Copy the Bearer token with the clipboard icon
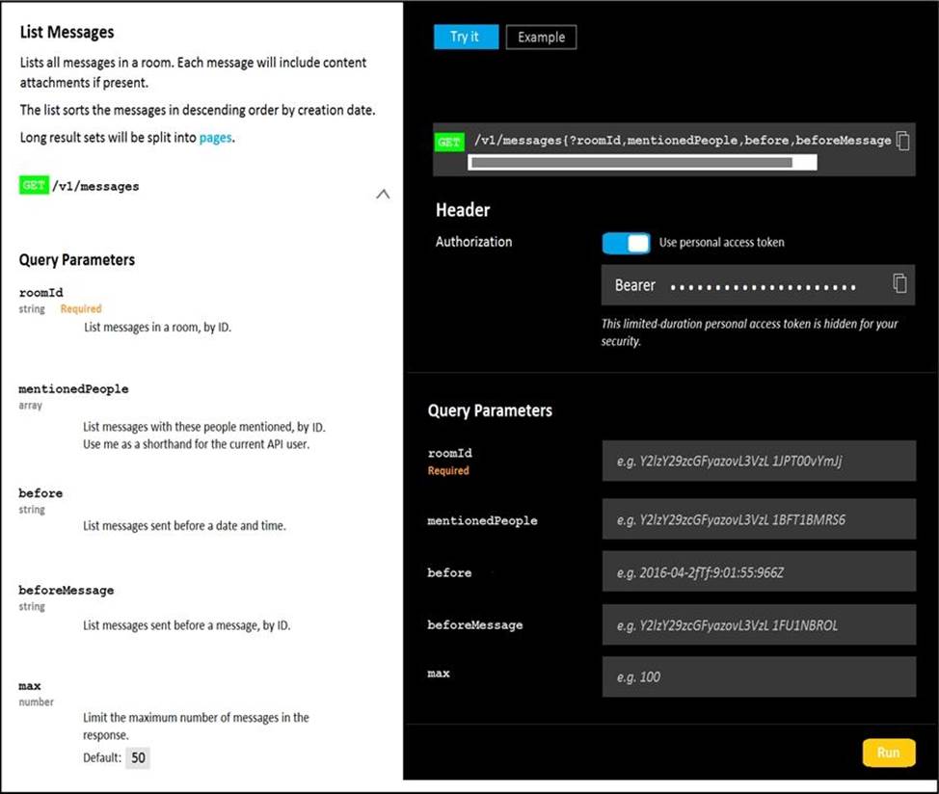Screen dimensions: 939x794 point(899,283)
